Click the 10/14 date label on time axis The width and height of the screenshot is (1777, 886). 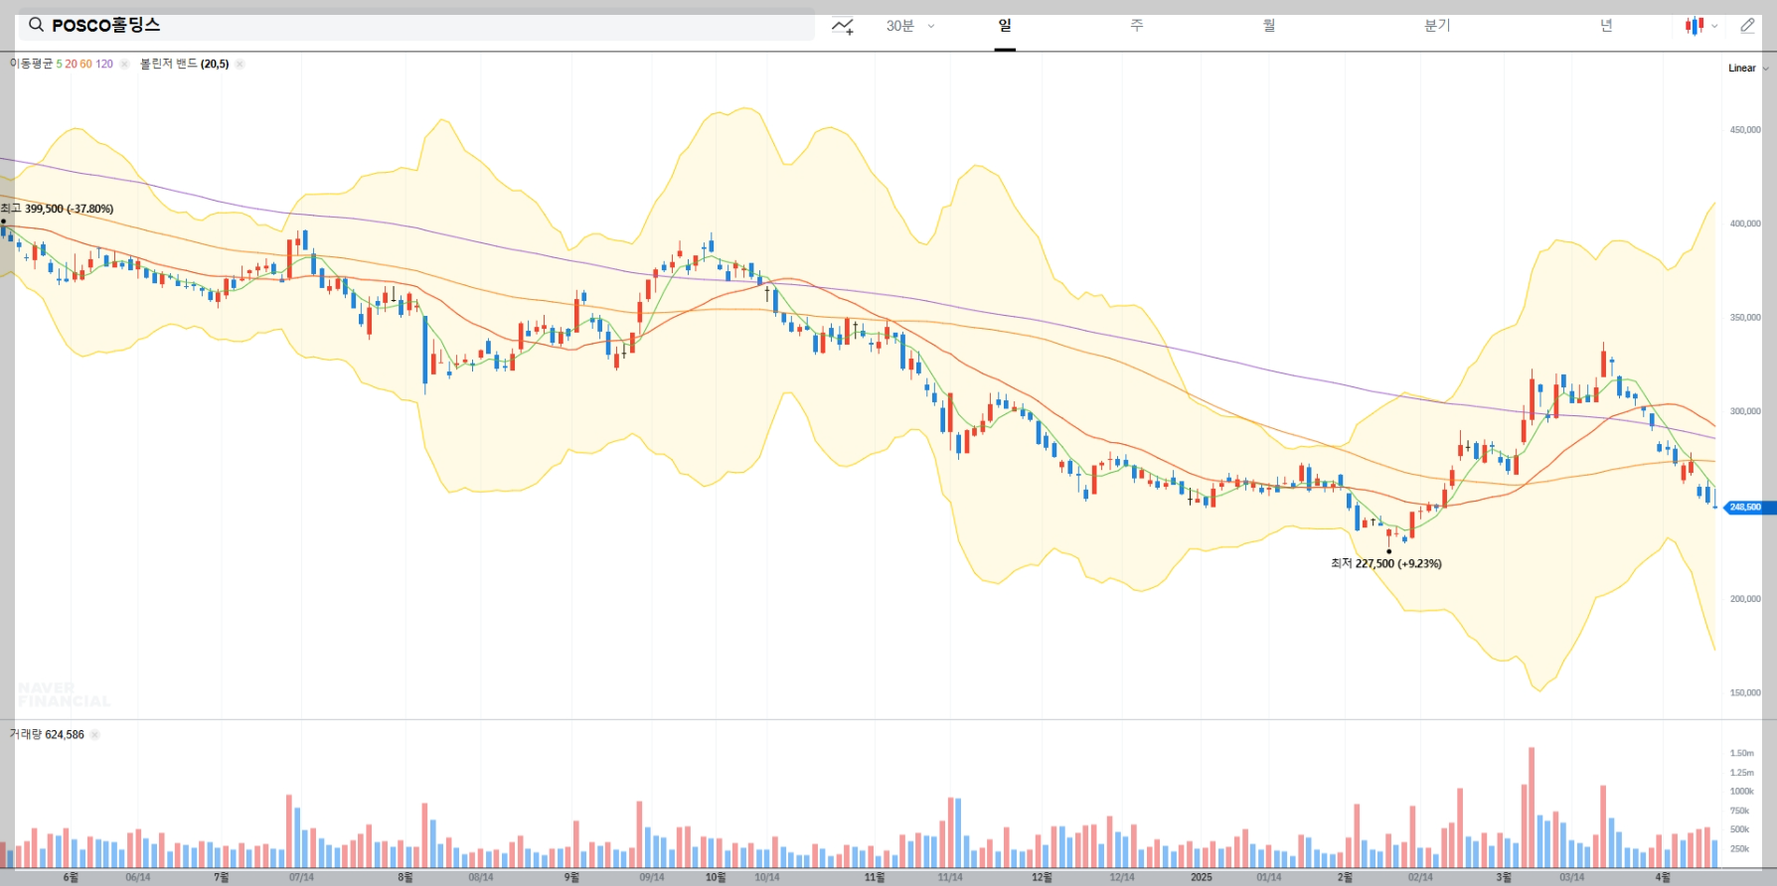point(766,877)
